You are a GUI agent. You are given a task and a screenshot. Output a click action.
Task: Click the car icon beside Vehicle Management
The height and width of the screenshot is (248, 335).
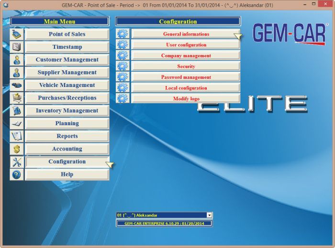click(17, 86)
